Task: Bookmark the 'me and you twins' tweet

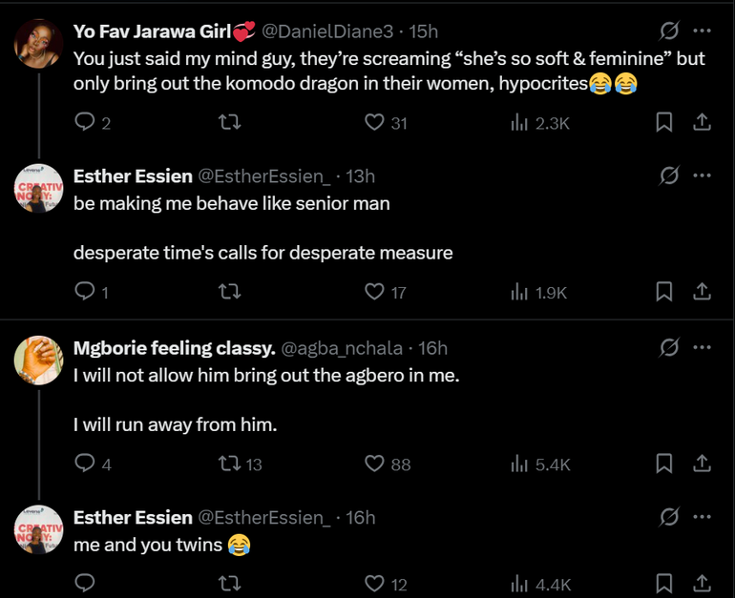Action: coord(664,583)
